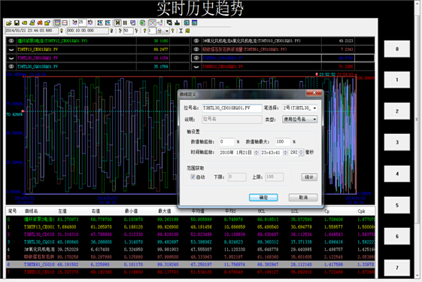Click the open folder icon in toolbar
The height and width of the screenshot is (282, 422).
[9, 23]
